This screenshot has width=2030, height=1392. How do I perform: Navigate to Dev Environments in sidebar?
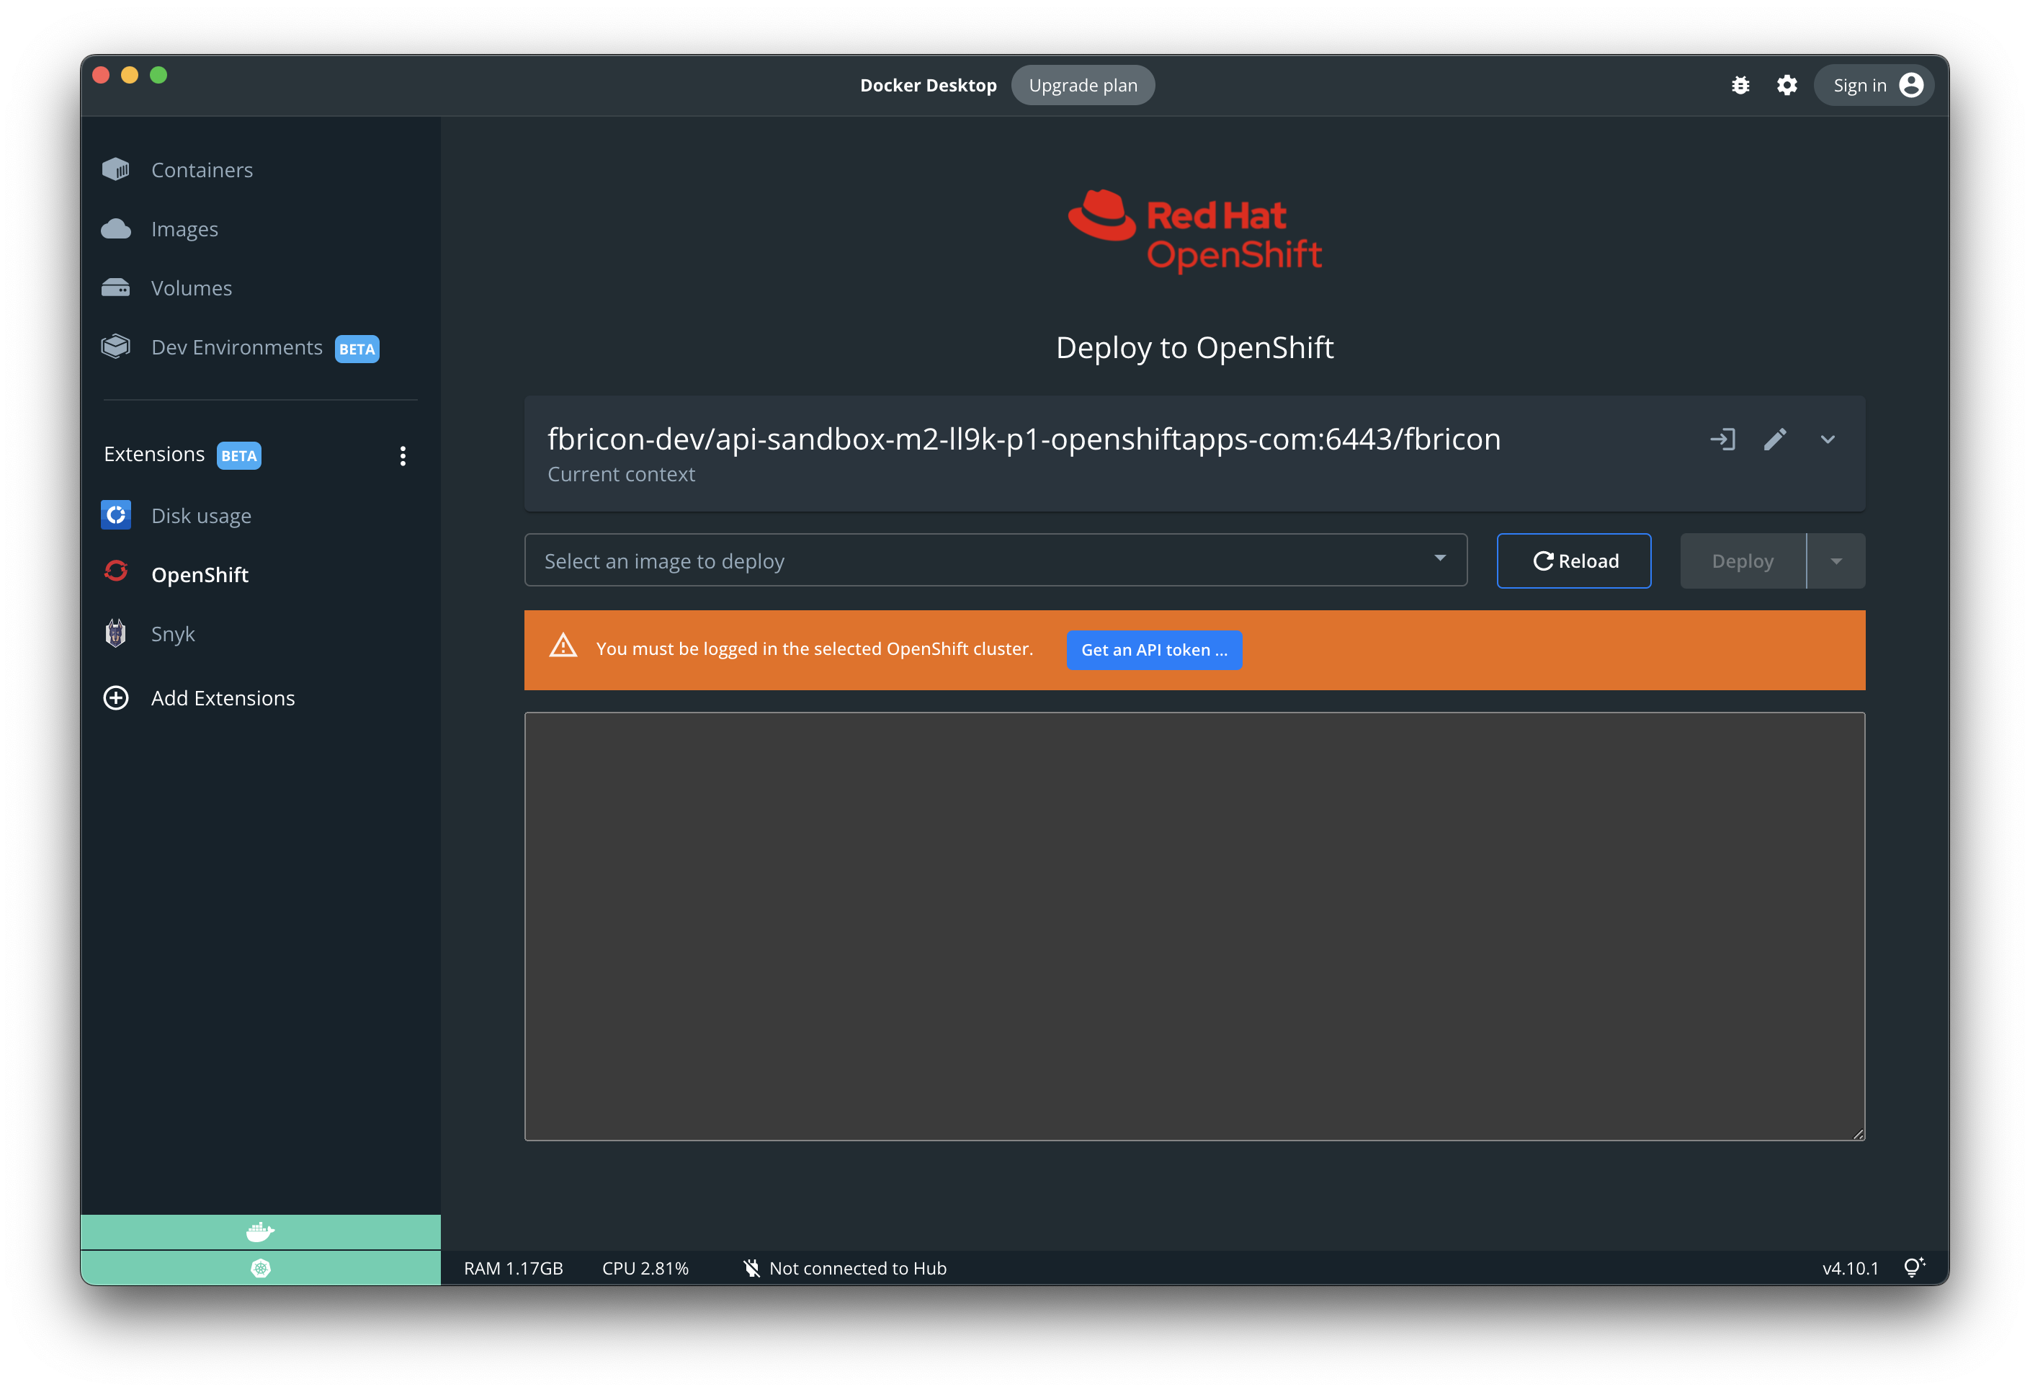236,347
